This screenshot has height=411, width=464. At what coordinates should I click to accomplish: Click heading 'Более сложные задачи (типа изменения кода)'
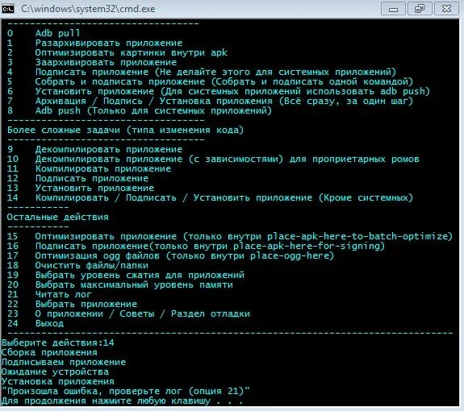pyautogui.click(x=125, y=130)
